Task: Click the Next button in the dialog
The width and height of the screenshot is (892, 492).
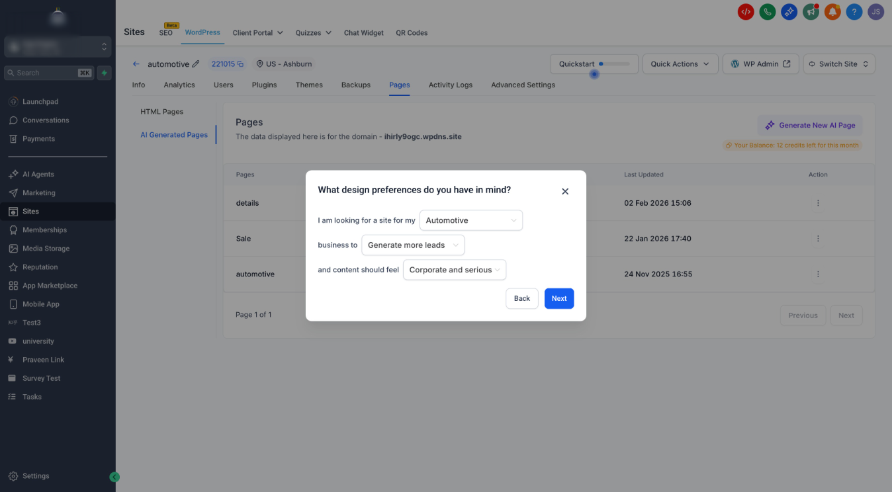Action: 559,298
